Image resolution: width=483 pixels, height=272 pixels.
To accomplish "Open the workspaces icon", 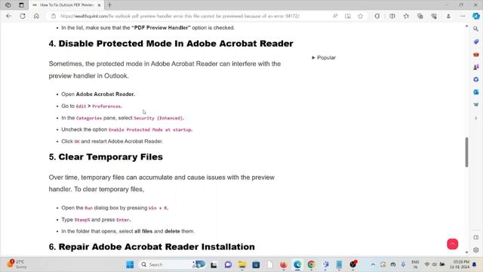I will click(8, 5).
